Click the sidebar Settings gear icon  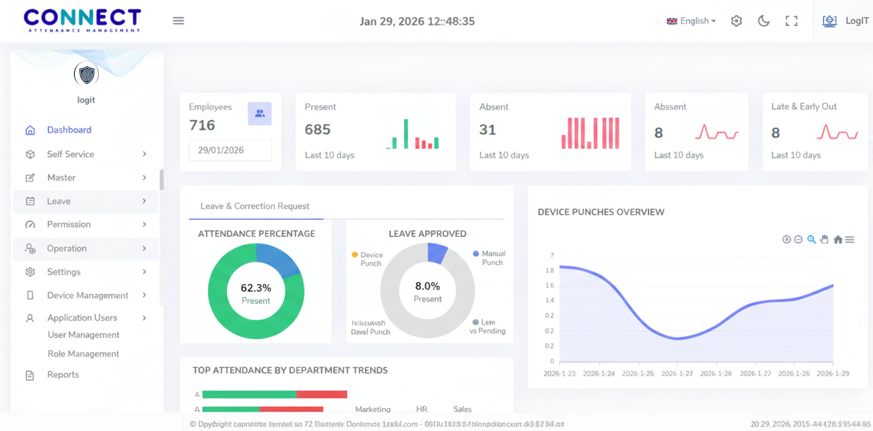[x=30, y=272]
